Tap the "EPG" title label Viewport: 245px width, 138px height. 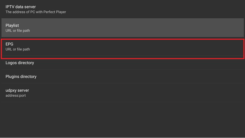[9, 44]
